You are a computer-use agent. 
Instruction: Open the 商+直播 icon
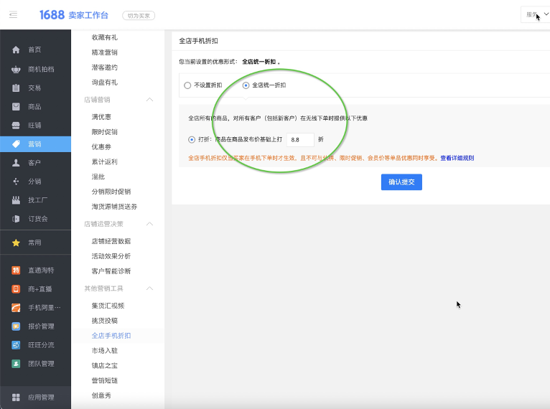point(16,288)
